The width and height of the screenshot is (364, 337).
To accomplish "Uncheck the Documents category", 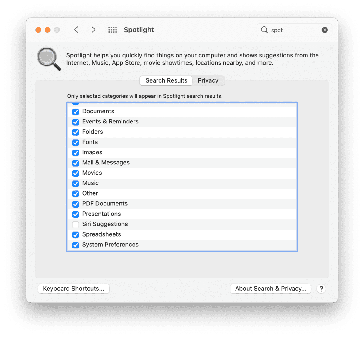I will [x=76, y=112].
